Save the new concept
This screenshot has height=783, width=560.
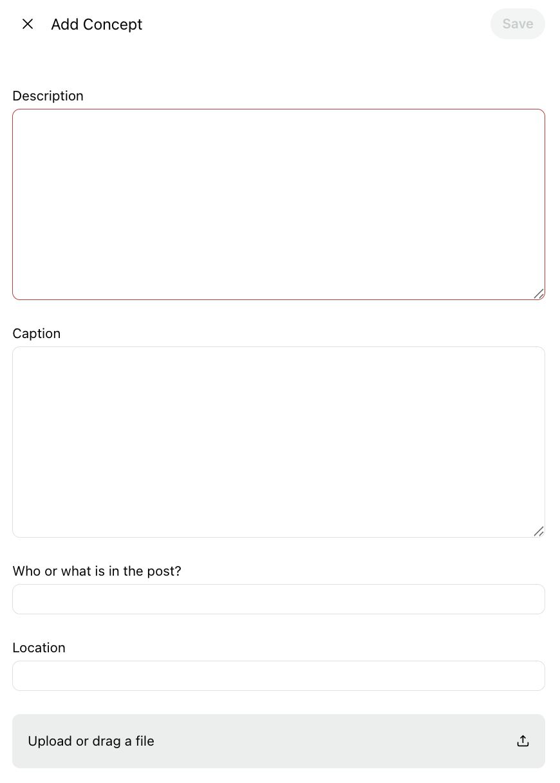[x=518, y=24]
